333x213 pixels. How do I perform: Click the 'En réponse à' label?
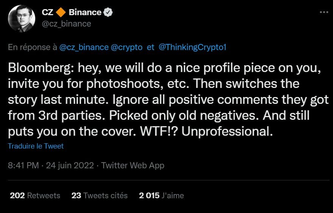pos(30,47)
